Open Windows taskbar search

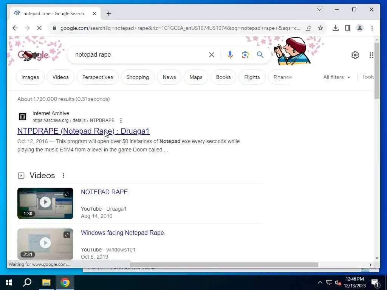pyautogui.click(x=27, y=282)
